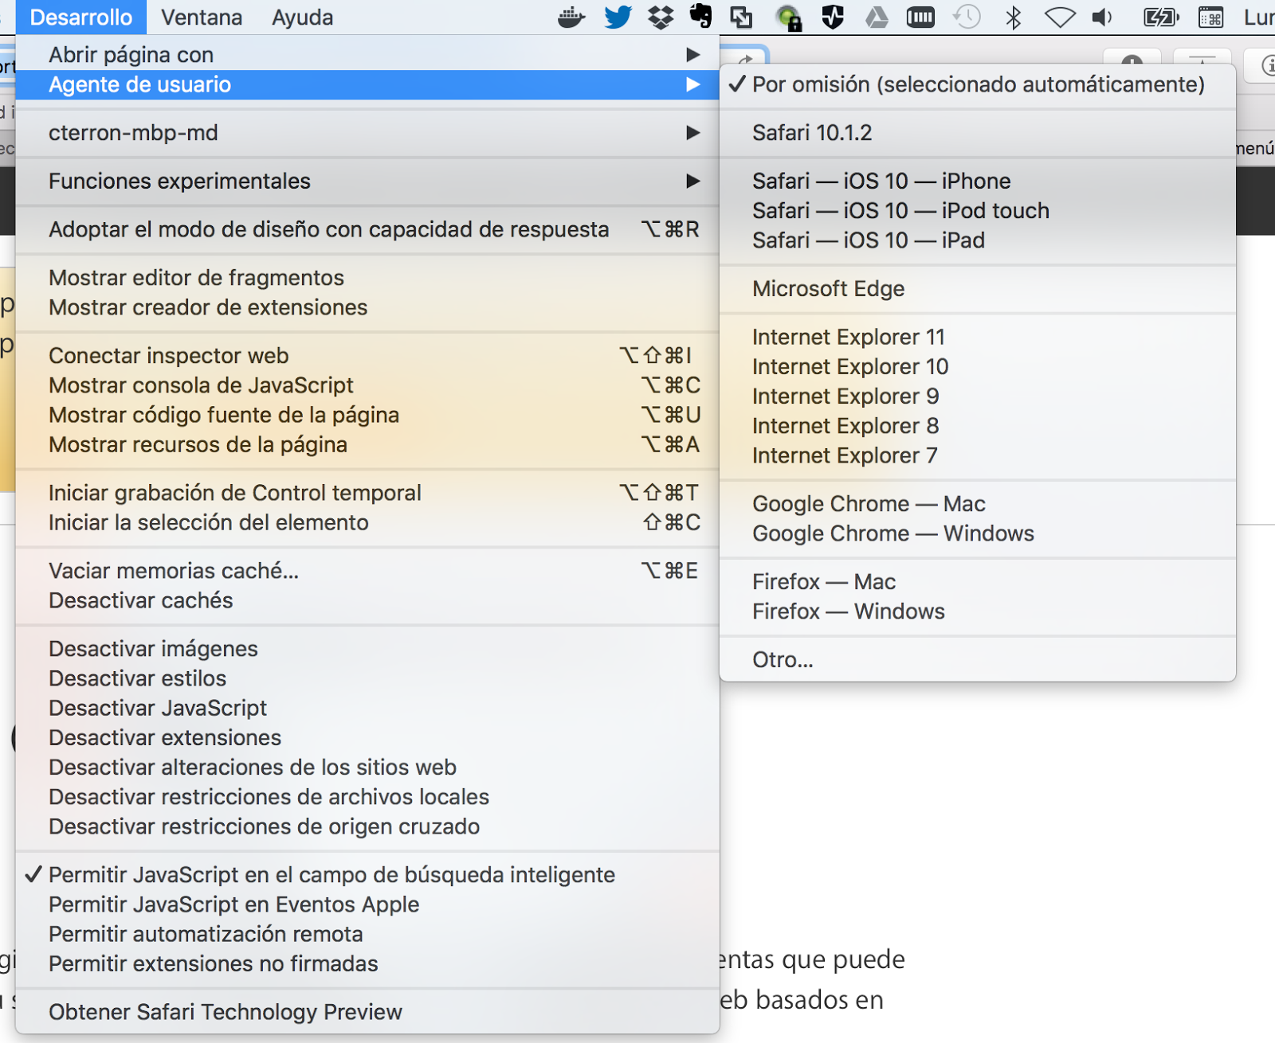Select Firefox — Mac user agent
Viewport: 1275px width, 1043px height.
(x=978, y=582)
